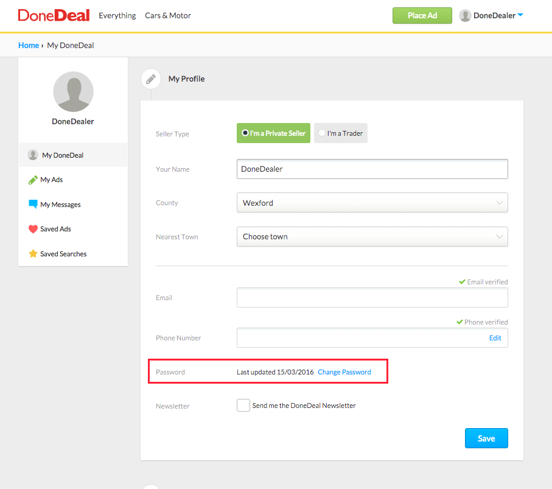Click the blue speech bubble Messages icon
The height and width of the screenshot is (489, 552).
point(33,204)
